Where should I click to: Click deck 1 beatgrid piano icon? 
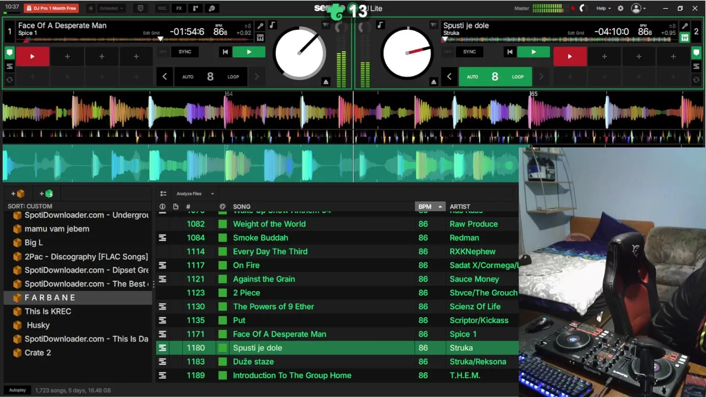coord(260,37)
